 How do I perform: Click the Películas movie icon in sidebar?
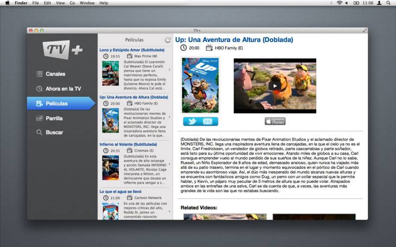click(x=40, y=103)
